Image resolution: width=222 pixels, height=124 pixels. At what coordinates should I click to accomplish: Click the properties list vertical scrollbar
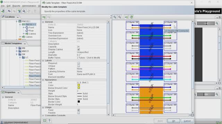point(108,69)
